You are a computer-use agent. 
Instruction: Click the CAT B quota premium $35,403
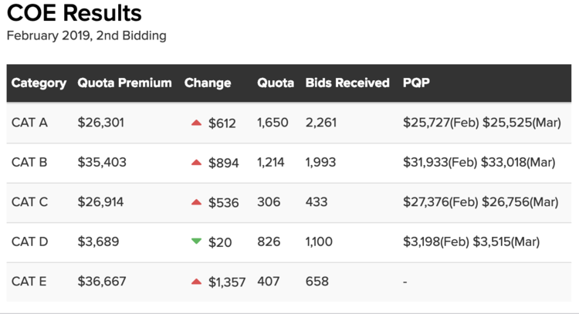point(102,163)
